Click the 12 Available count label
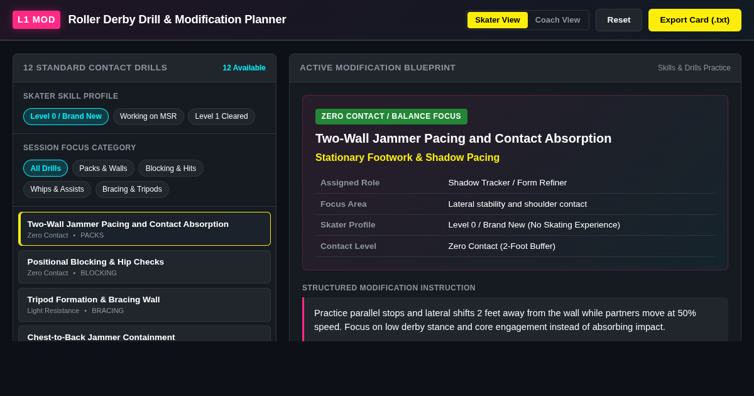This screenshot has width=754, height=396. tap(244, 68)
